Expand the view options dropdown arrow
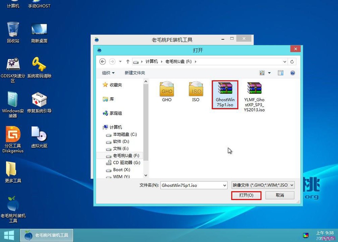The width and height of the screenshot is (338, 242). (269, 73)
